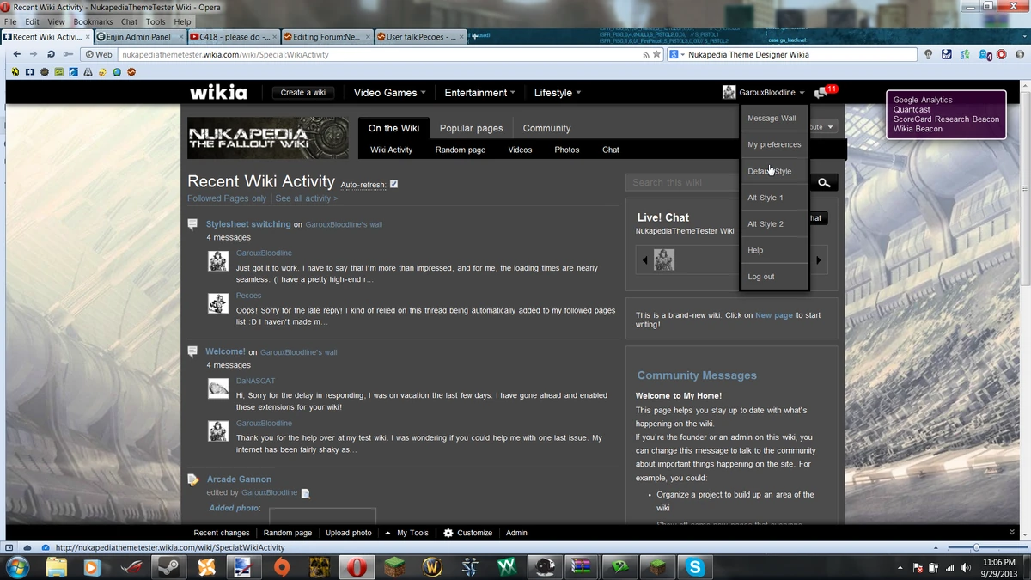
Task: Click the wiki search magnifying glass icon
Action: point(822,181)
